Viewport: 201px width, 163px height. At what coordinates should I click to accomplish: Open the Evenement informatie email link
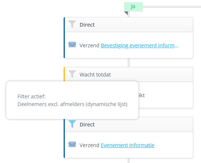[128, 145]
